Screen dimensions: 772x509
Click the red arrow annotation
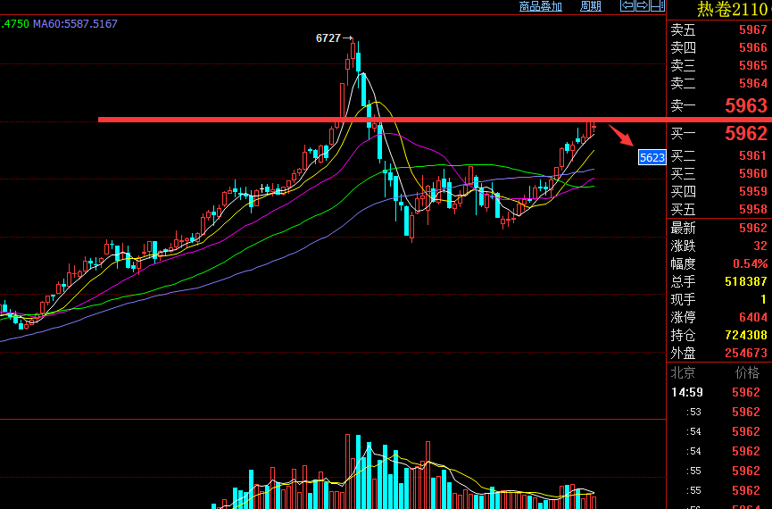621,137
